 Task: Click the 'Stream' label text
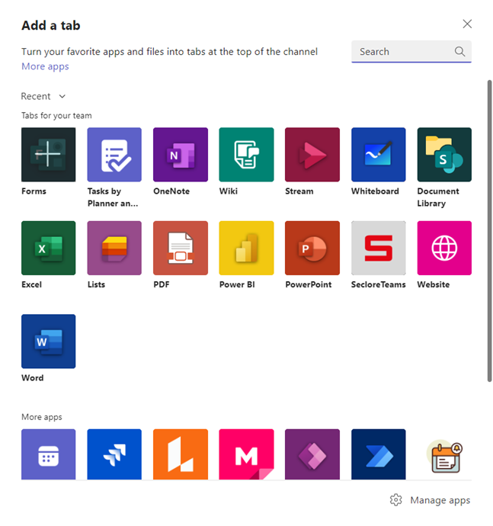[x=299, y=191]
